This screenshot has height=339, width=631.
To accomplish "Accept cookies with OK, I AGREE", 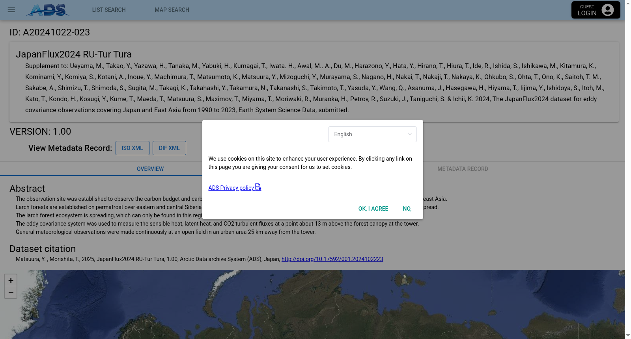I will 373,209.
